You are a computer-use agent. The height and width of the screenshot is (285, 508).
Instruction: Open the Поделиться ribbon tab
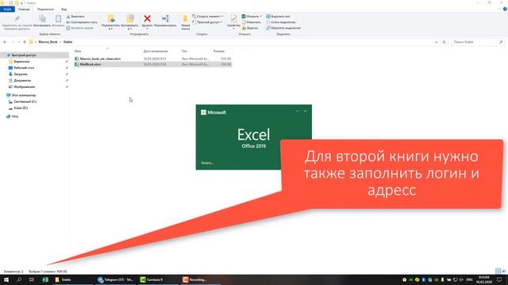point(45,9)
